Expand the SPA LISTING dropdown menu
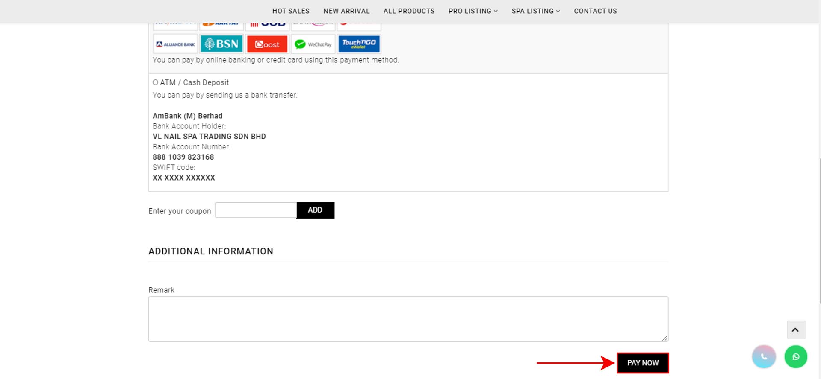 point(535,11)
